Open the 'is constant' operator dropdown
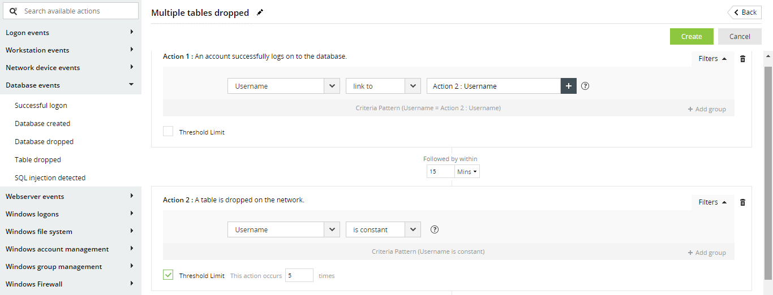The width and height of the screenshot is (773, 295). tap(383, 229)
